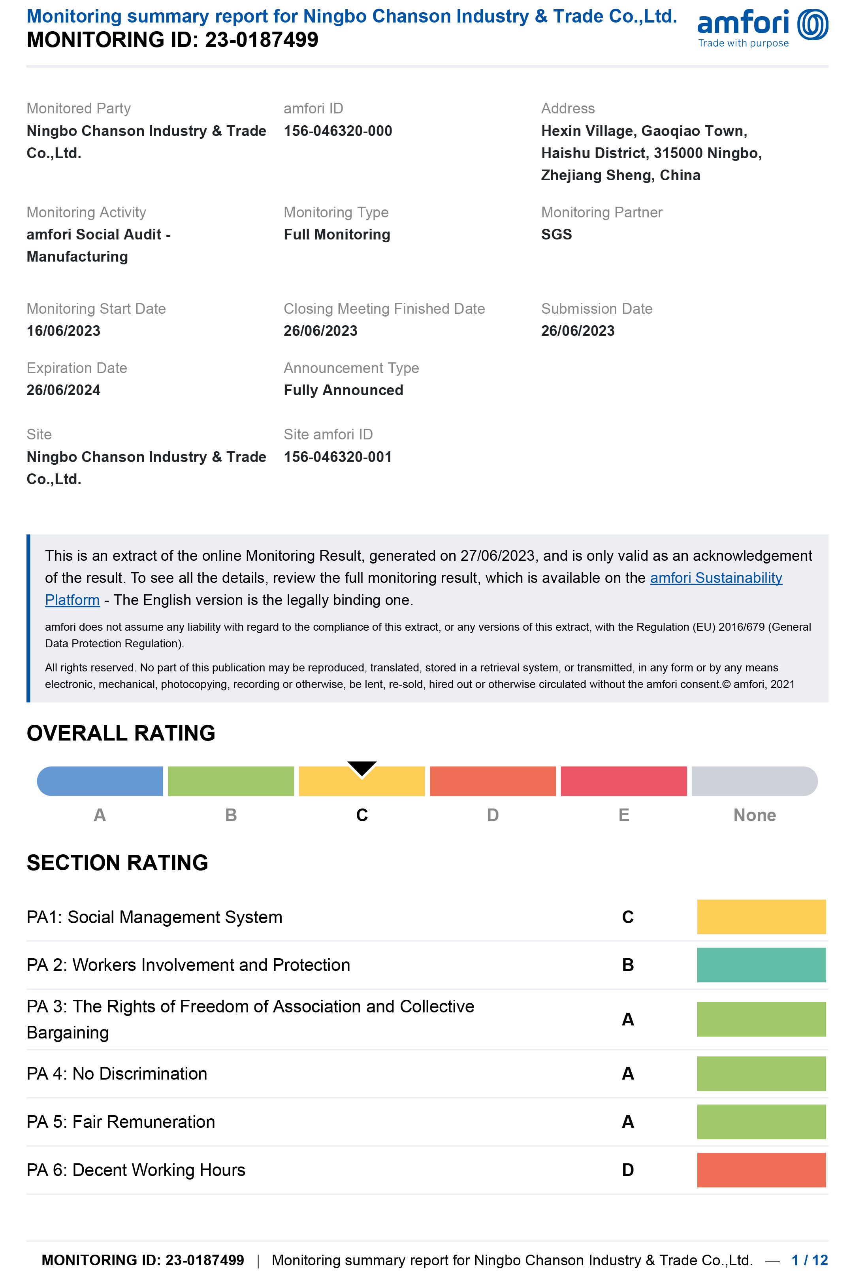
Task: Click the PA 3 Freedom of Association row title
Action: click(x=250, y=1019)
